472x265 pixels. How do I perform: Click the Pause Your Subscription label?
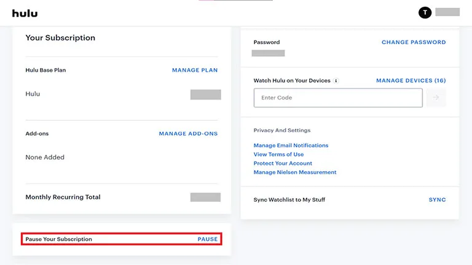coord(59,239)
